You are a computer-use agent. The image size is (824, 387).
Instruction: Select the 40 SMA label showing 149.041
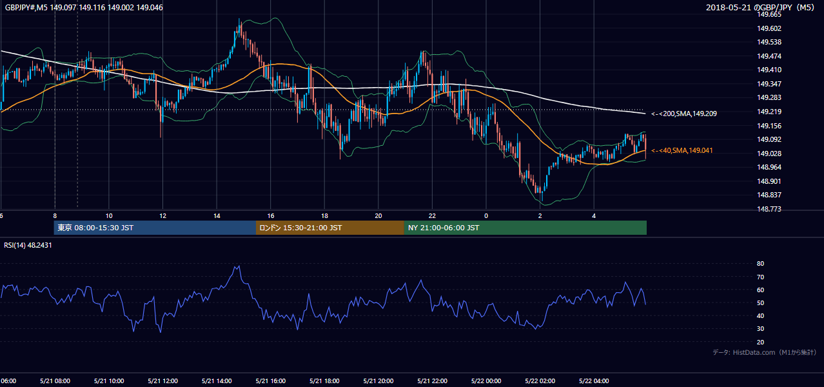point(681,150)
